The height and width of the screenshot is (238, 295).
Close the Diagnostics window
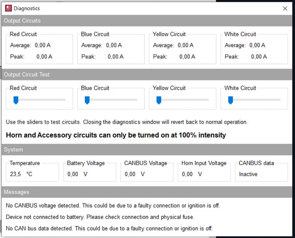click(285, 8)
